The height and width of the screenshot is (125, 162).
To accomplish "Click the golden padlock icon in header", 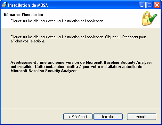I will click(146, 19).
